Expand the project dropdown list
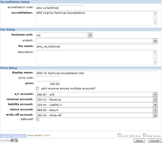The height and width of the screenshot is (143, 162). pos(155,41)
